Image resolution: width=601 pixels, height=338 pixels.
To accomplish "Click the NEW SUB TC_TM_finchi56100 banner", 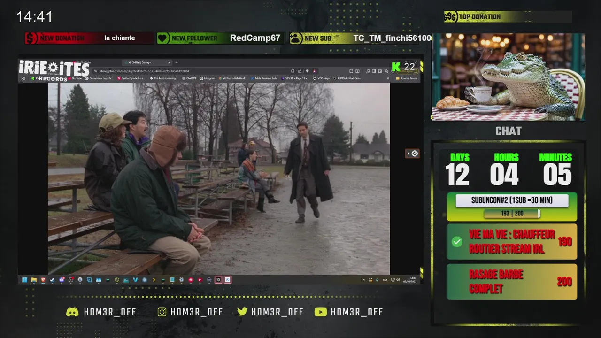I will 360,38.
